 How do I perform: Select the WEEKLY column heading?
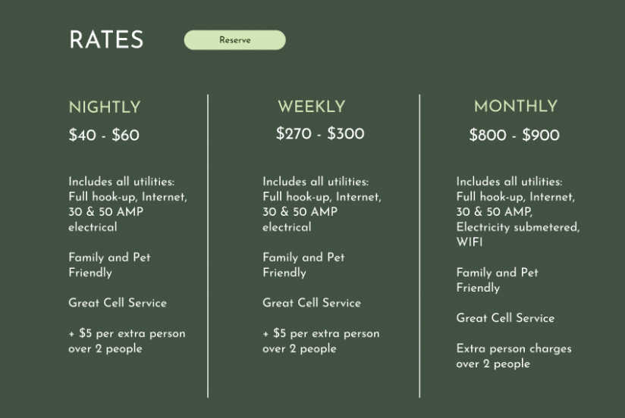311,108
